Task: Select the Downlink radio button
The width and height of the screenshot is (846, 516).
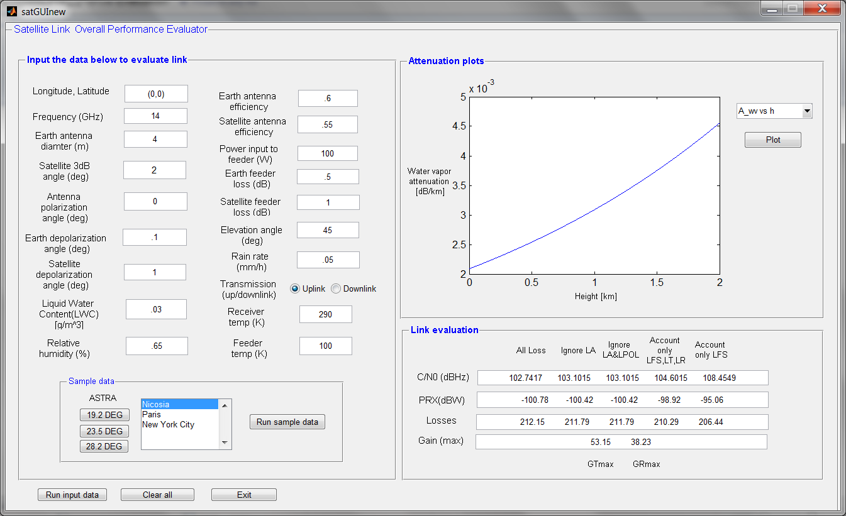Action: tap(335, 288)
